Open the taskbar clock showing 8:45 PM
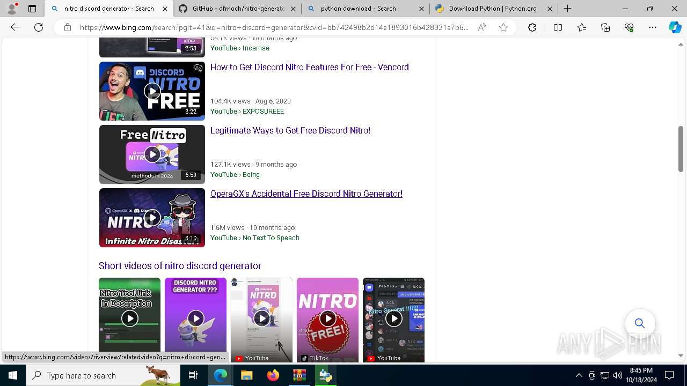Viewport: 687px width, 386px height. (641, 375)
